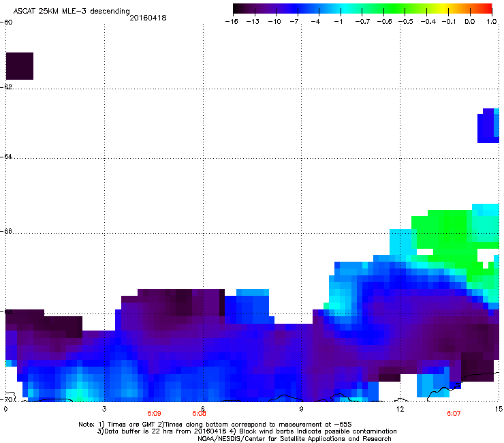Click the MLE color scale bar
This screenshot has height=443, width=504.
tap(362, 9)
